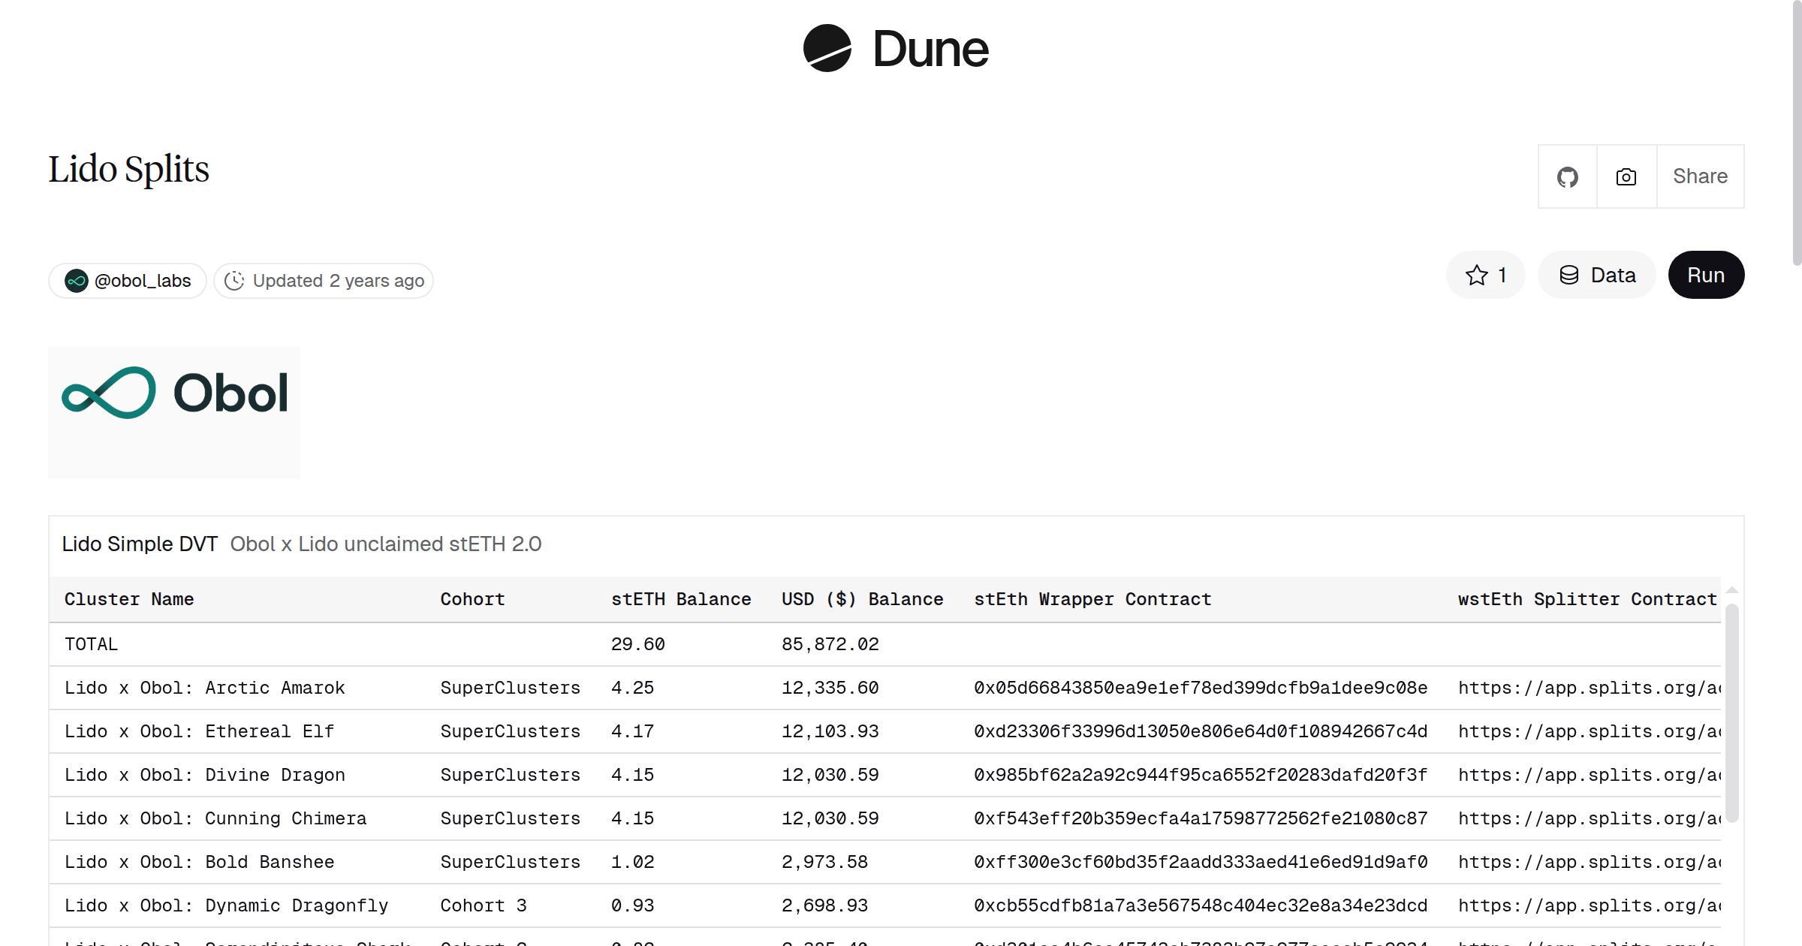Click stEth Wrapper Contract header

coord(1092,599)
